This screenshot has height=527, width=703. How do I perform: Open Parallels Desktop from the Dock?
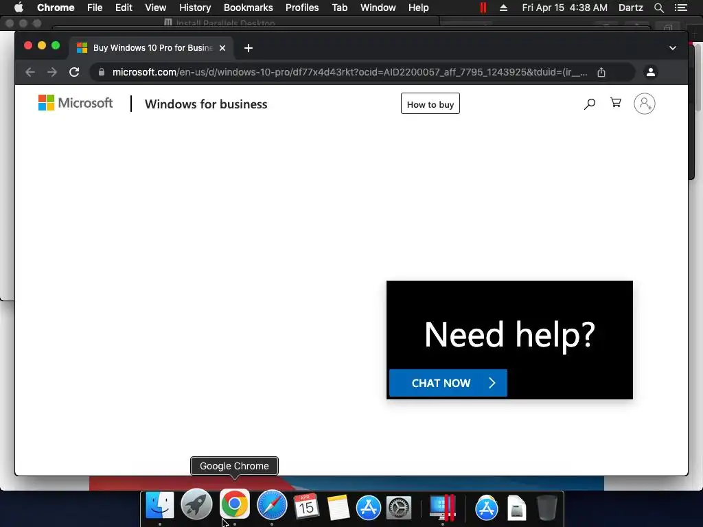point(443,507)
